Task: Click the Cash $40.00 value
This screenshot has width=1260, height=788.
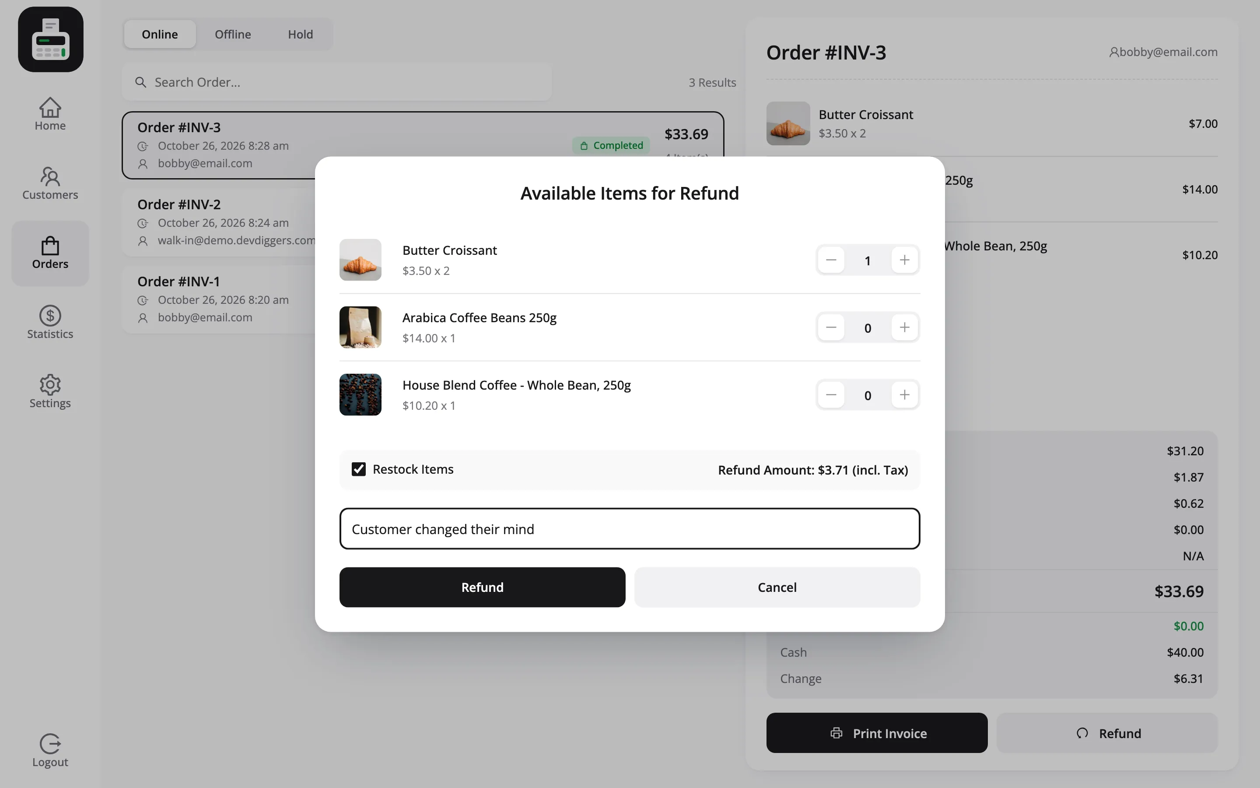Action: (1185, 652)
